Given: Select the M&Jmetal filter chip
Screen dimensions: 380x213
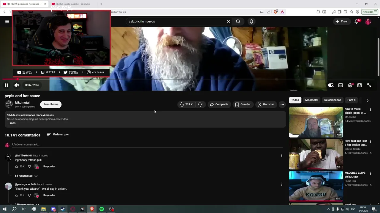Looking at the screenshot, I should click(x=311, y=100).
